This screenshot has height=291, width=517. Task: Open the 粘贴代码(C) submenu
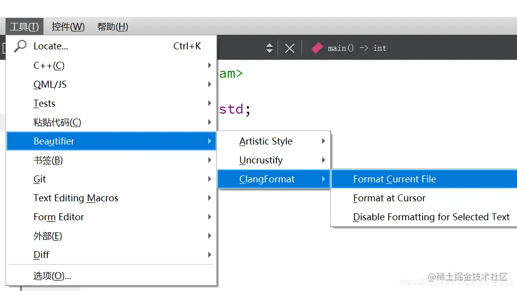tap(111, 122)
